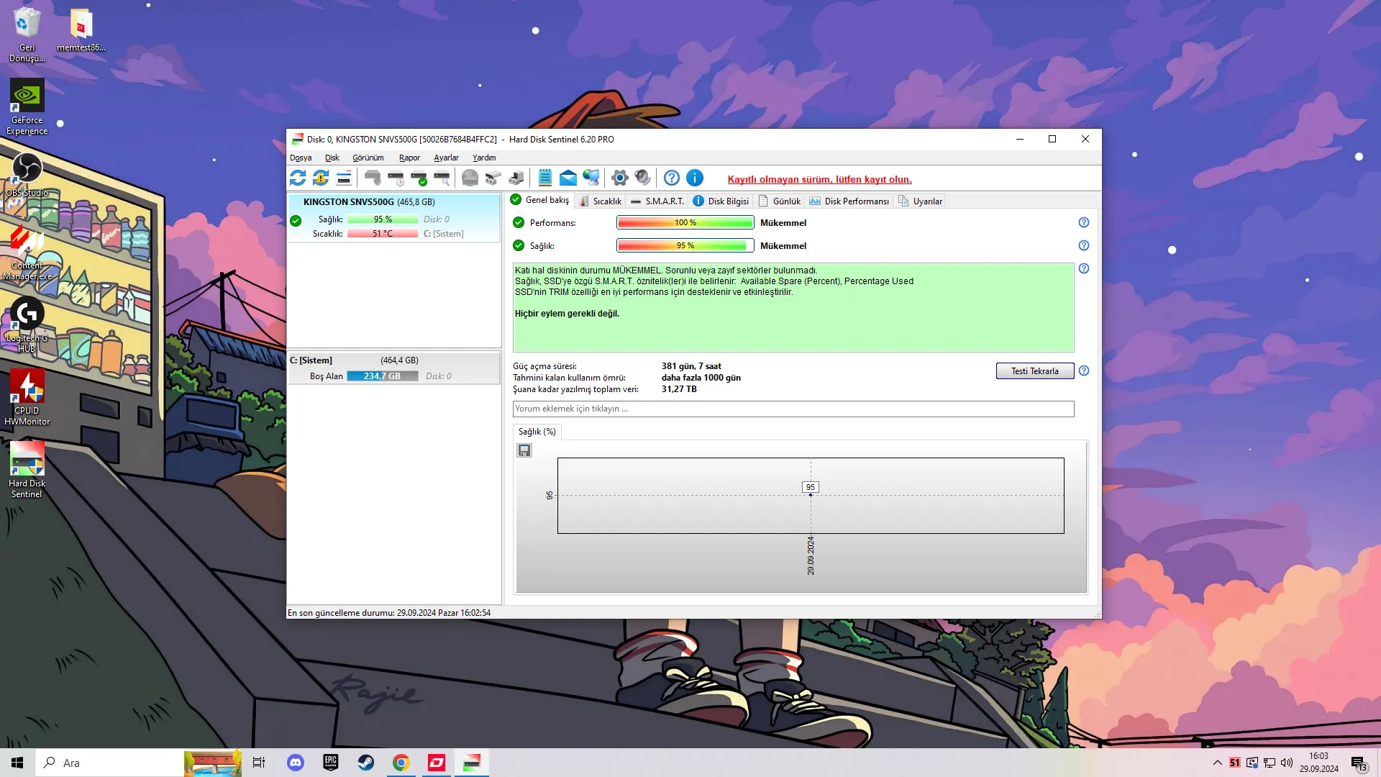Image resolution: width=1381 pixels, height=777 pixels.
Task: Click the help icon beside Performans row
Action: [1083, 222]
